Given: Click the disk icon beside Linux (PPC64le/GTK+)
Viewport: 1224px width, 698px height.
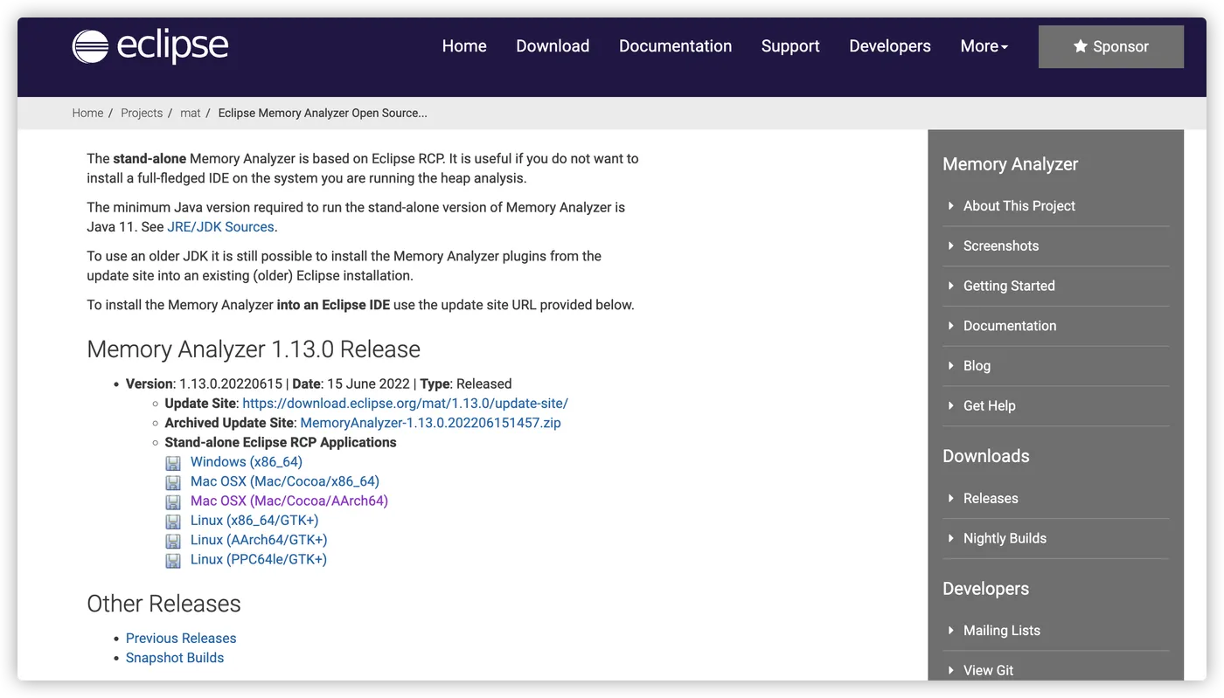Looking at the screenshot, I should (x=173, y=561).
